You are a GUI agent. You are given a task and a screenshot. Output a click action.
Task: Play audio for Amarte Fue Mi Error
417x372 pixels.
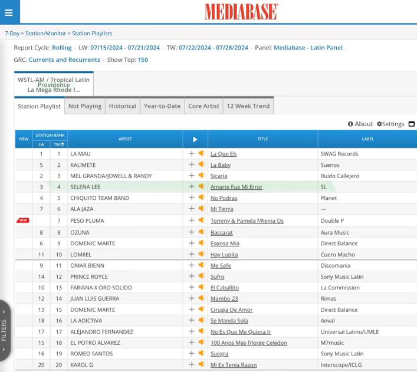(201, 186)
